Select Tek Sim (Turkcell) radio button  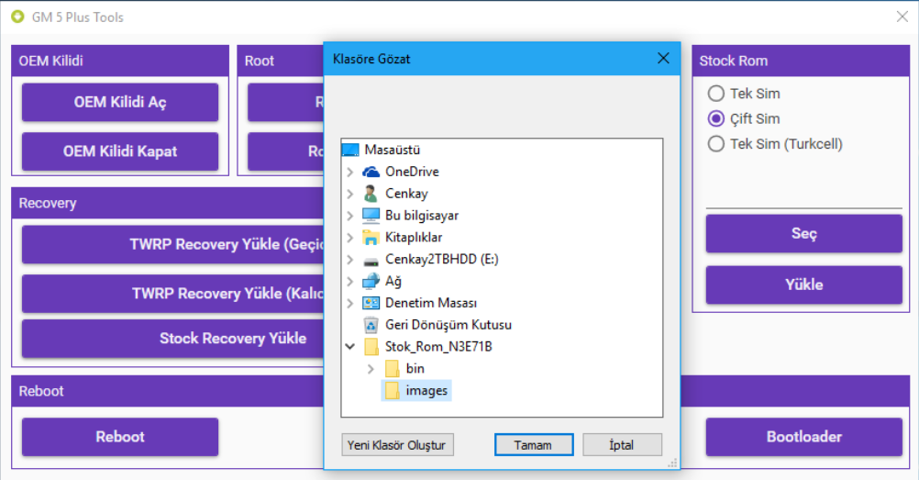pos(715,144)
